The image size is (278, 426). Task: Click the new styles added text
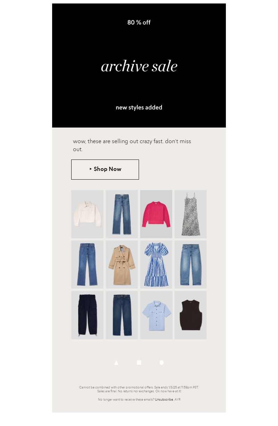[139, 107]
